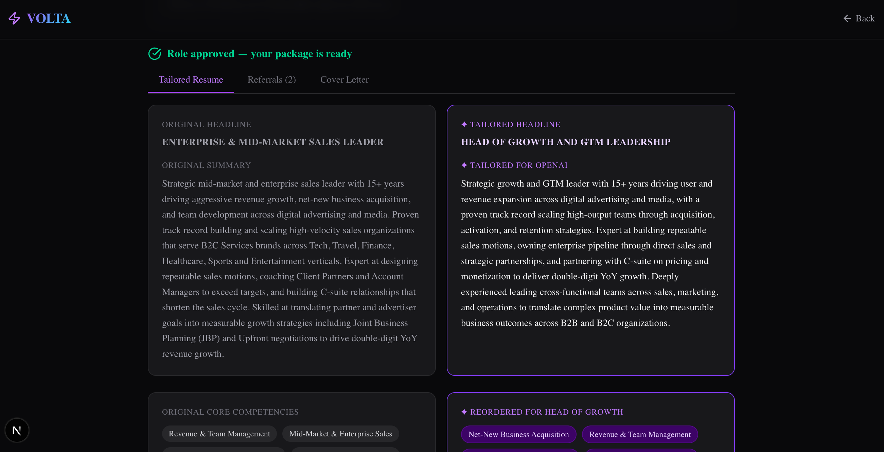Select the original Revenue & Team Management chip
The width and height of the screenshot is (884, 452).
point(219,433)
